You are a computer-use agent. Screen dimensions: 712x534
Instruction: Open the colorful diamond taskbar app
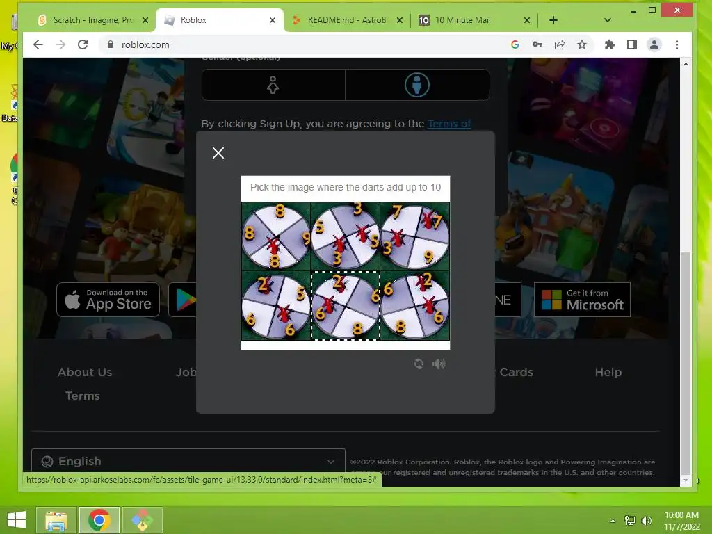142,520
